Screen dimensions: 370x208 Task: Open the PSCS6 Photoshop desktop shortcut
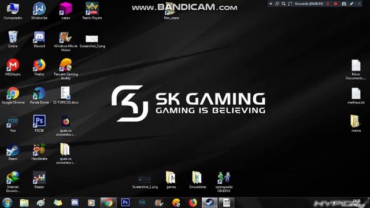tap(39, 124)
